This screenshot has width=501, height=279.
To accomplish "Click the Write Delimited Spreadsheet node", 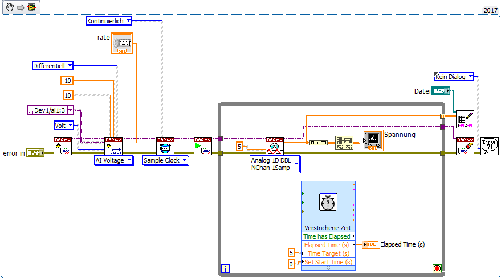I will (x=465, y=119).
